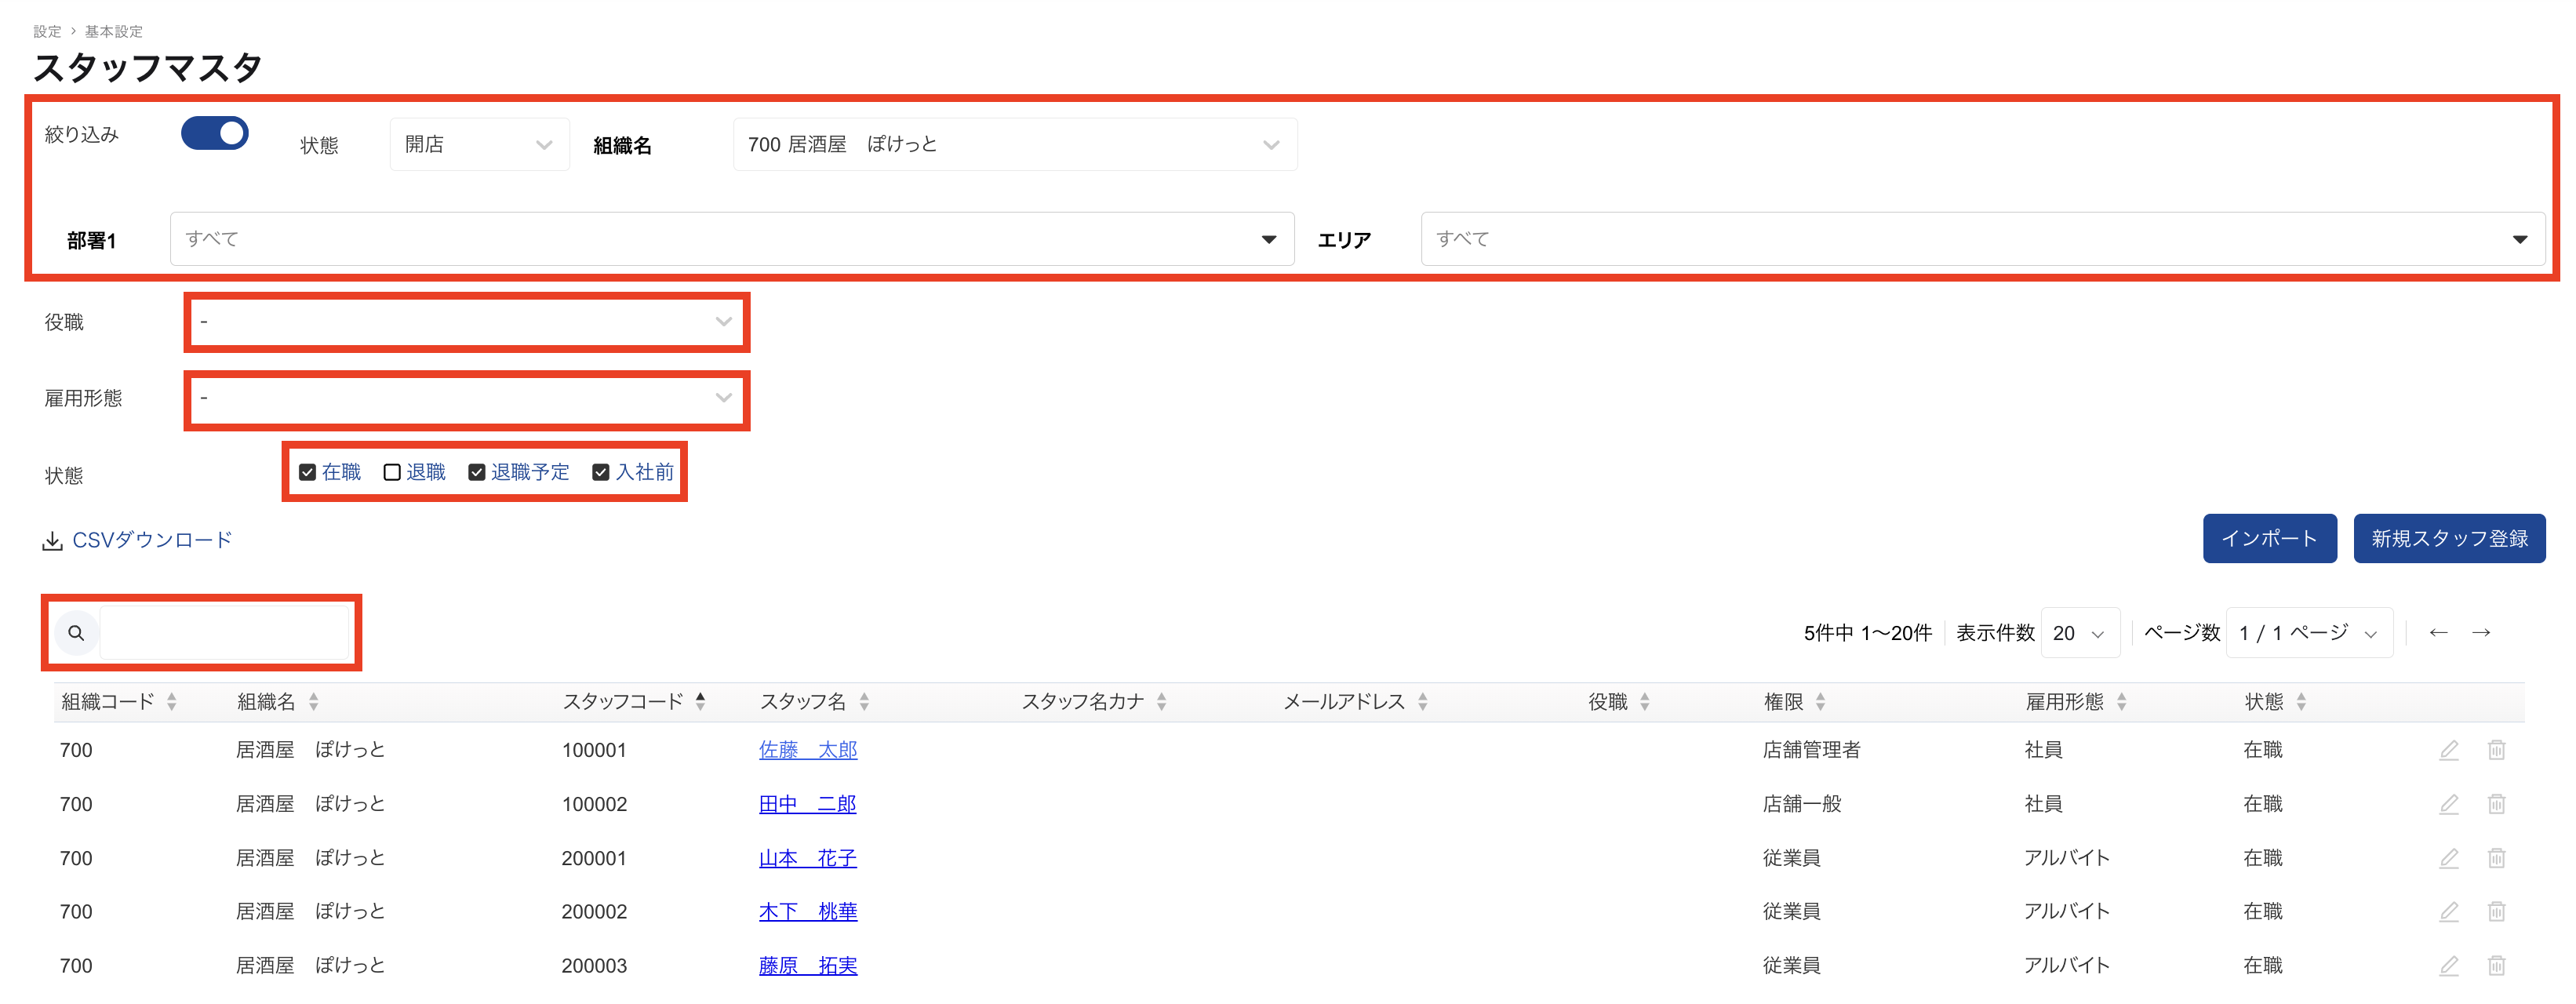Expand the 部署1 dropdown

tap(732, 239)
